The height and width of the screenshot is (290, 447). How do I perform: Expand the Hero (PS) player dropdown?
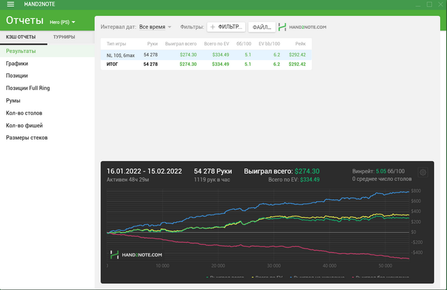point(63,22)
